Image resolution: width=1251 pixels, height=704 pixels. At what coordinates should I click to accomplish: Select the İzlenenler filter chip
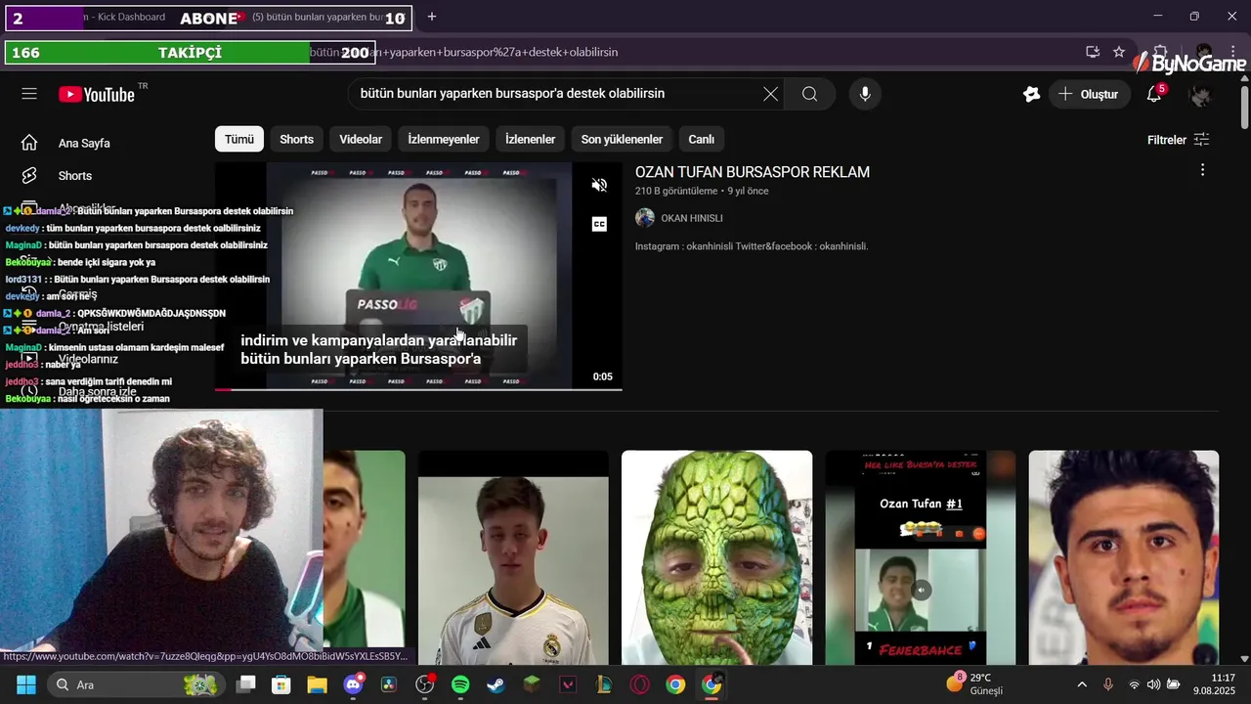530,139
